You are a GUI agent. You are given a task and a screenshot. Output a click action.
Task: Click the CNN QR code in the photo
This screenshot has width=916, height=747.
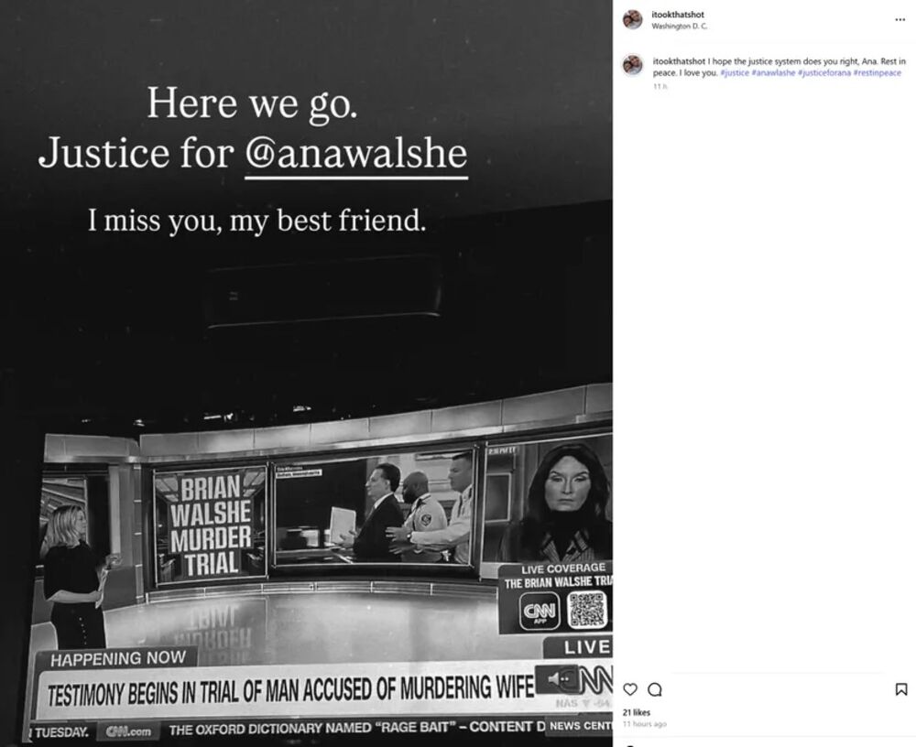click(x=587, y=611)
